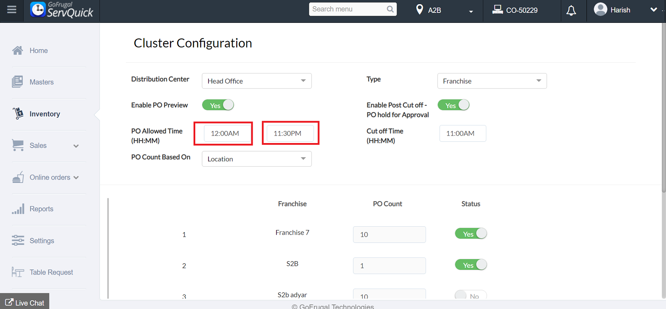Viewport: 666px width, 309px height.
Task: Open the Masters menu item
Action: (x=41, y=82)
